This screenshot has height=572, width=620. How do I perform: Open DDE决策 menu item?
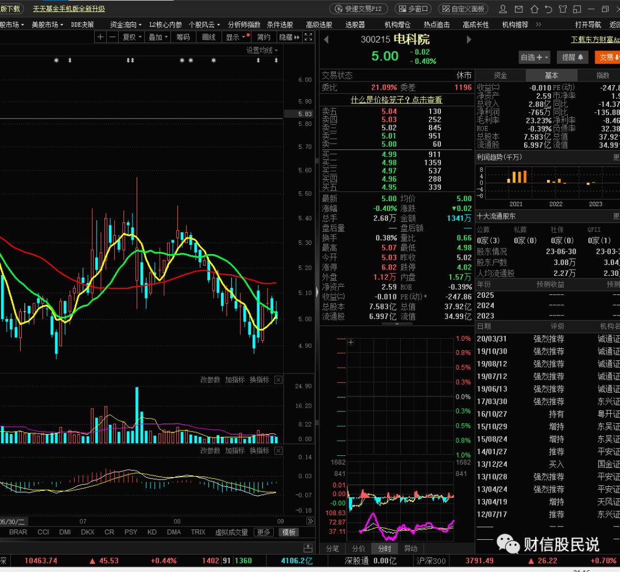coord(82,25)
